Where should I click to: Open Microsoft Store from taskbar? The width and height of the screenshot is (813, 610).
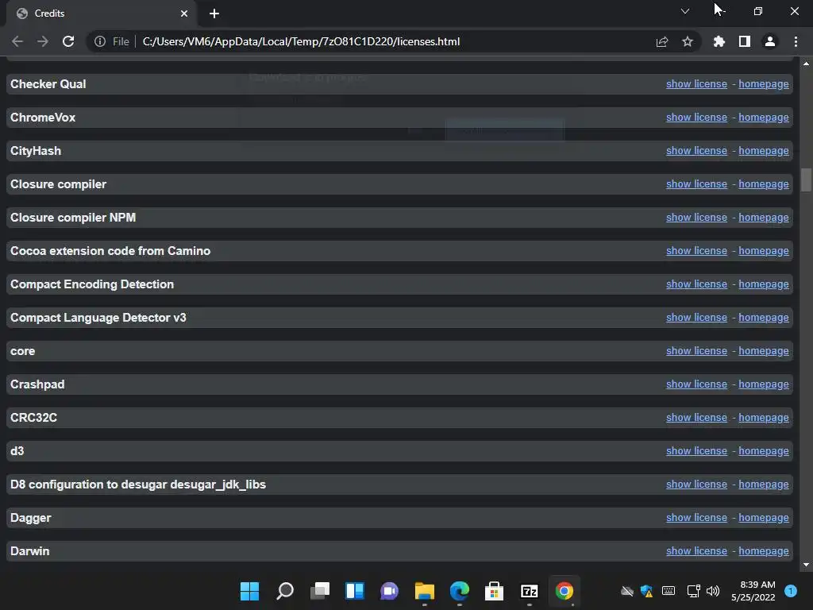(494, 591)
